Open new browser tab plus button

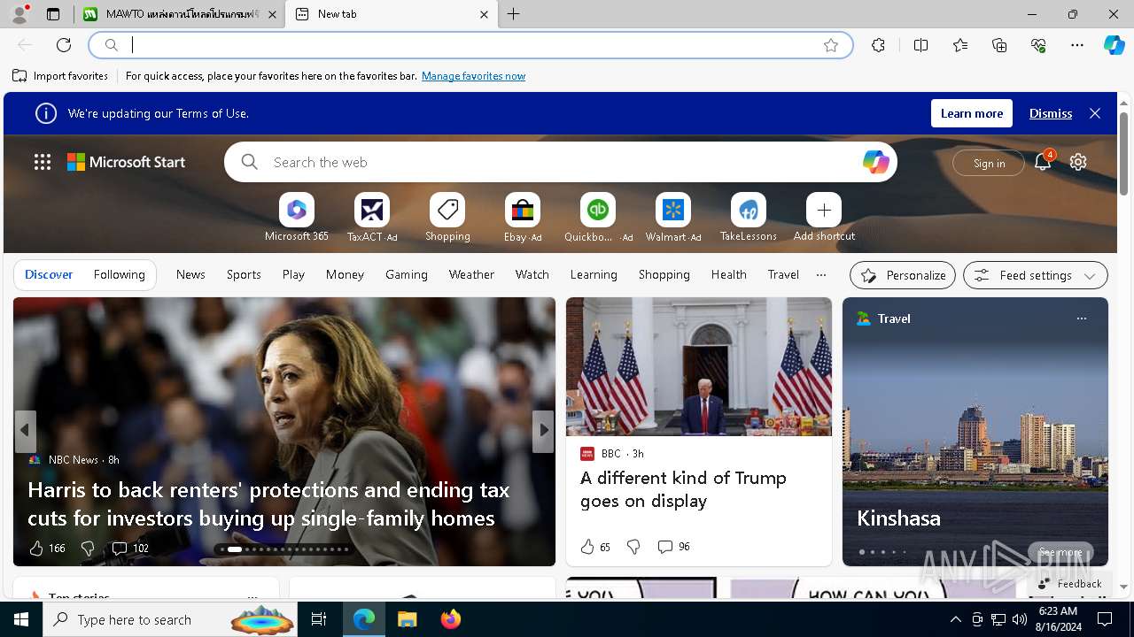[x=514, y=14]
